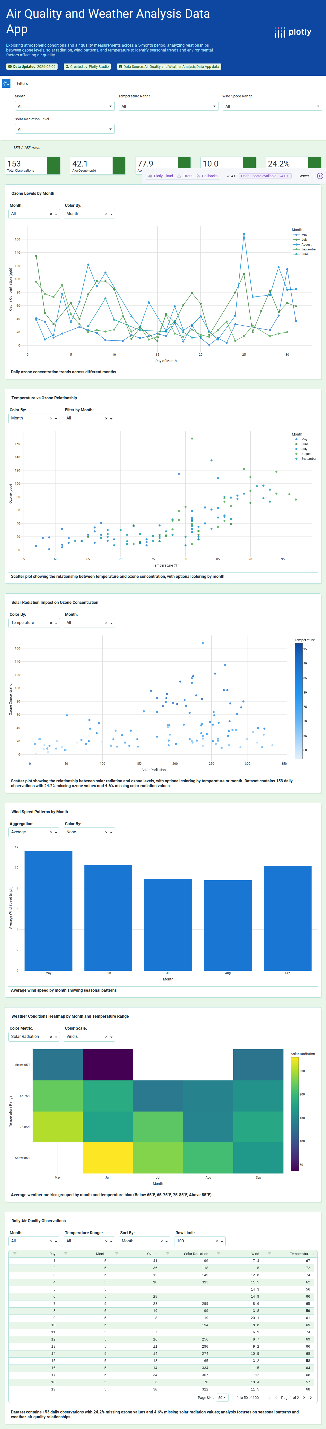Open the Ozone column filter menu icon
This screenshot has height=1429, width=326.
(116, 1254)
